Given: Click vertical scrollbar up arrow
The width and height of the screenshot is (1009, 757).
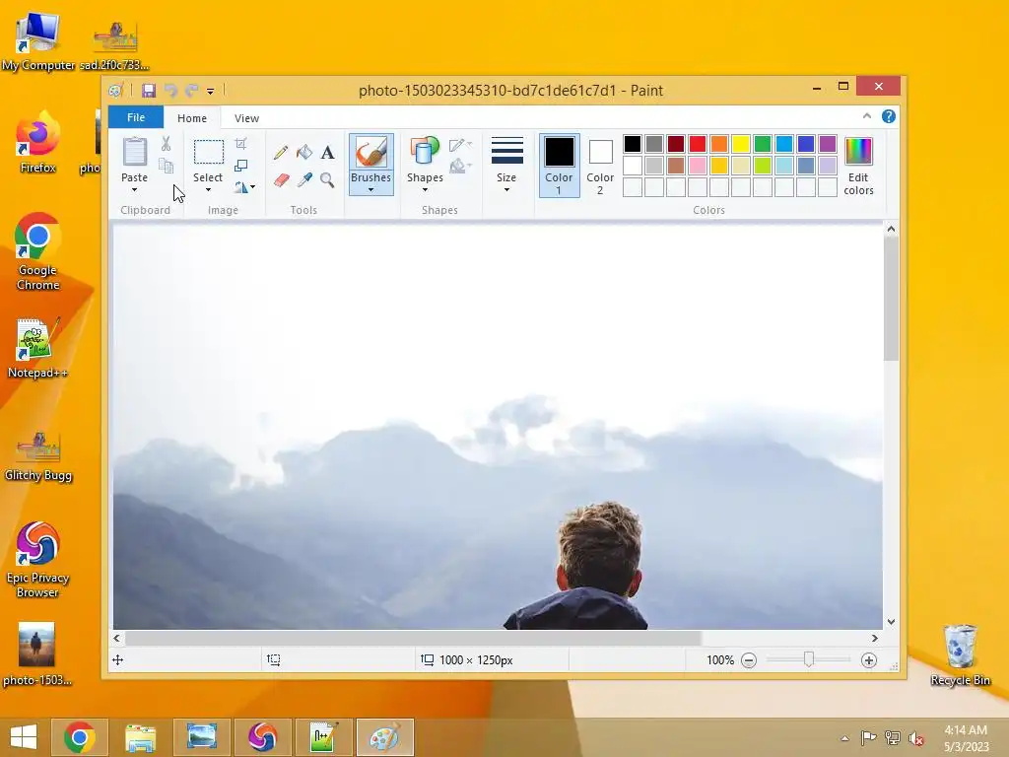Looking at the screenshot, I should pyautogui.click(x=891, y=229).
